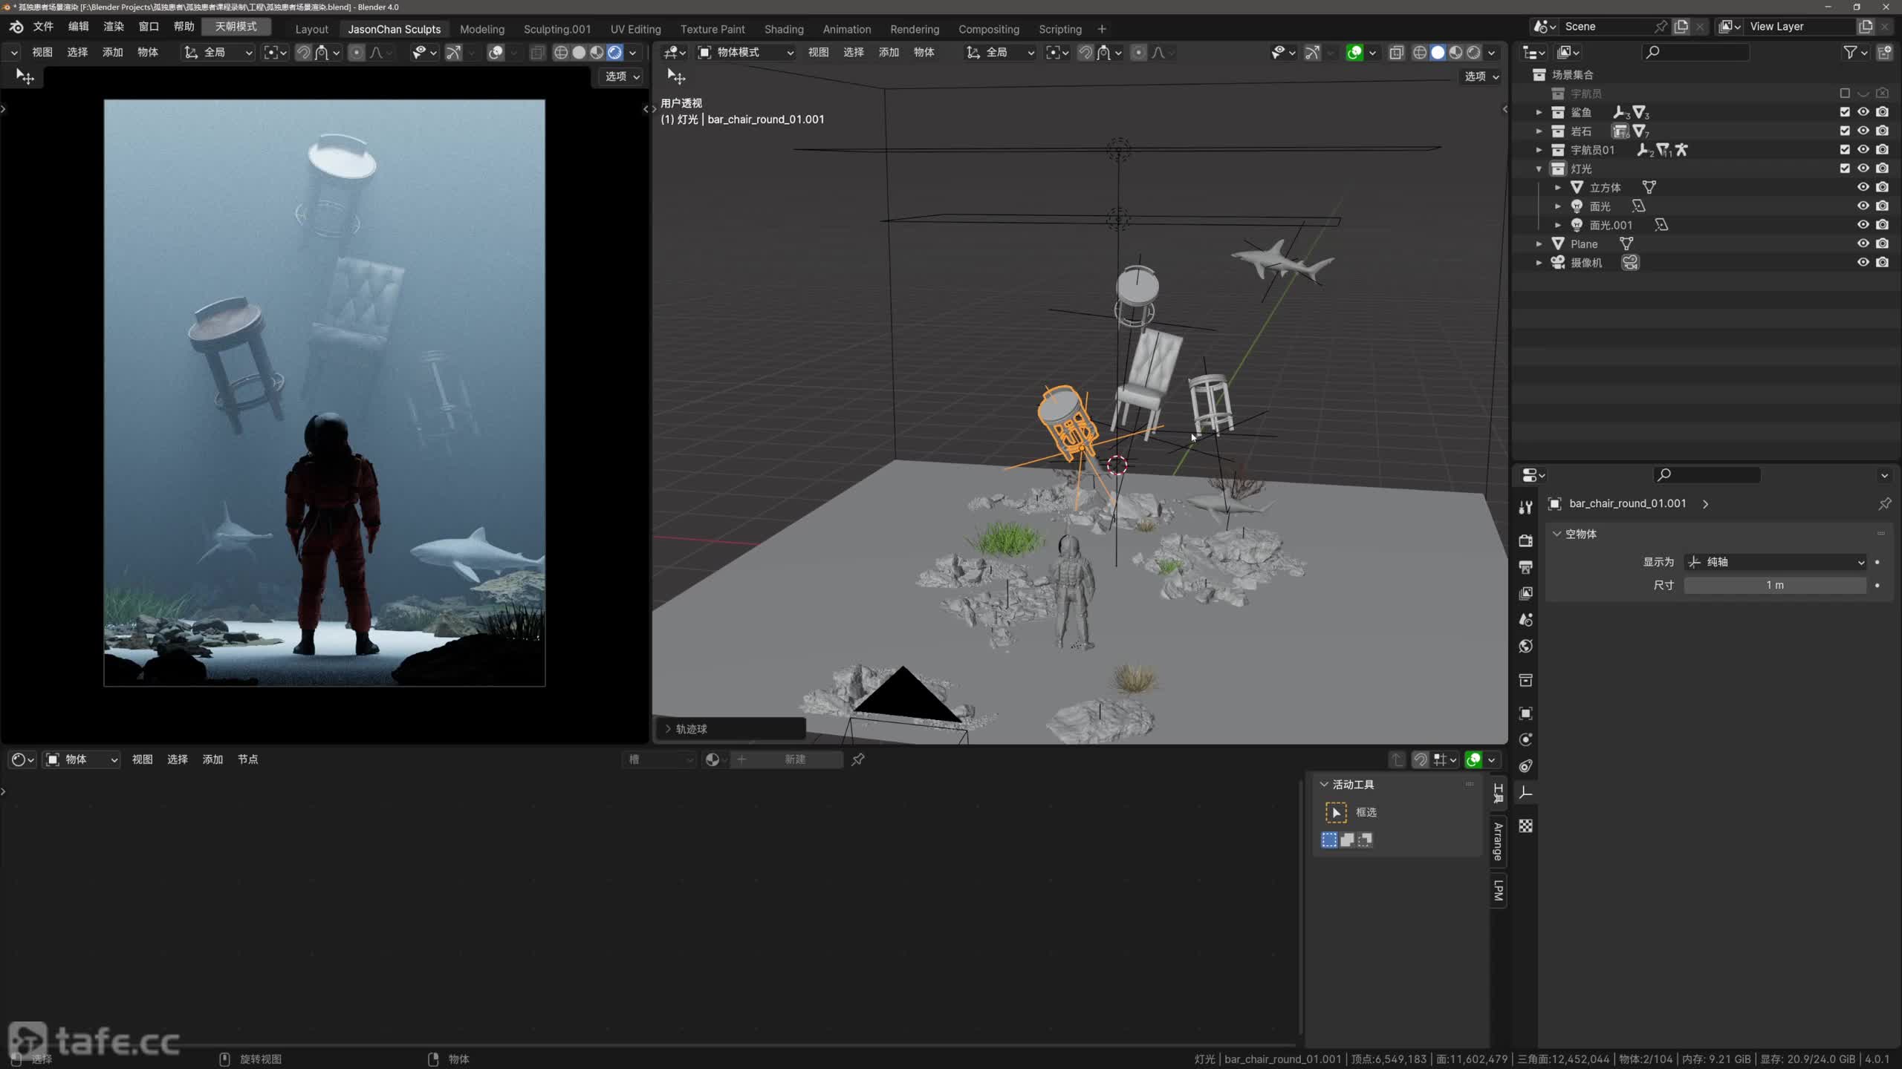Image resolution: width=1902 pixels, height=1069 pixels.
Task: Switch to the Shading workspace tab
Action: pyautogui.click(x=784, y=29)
